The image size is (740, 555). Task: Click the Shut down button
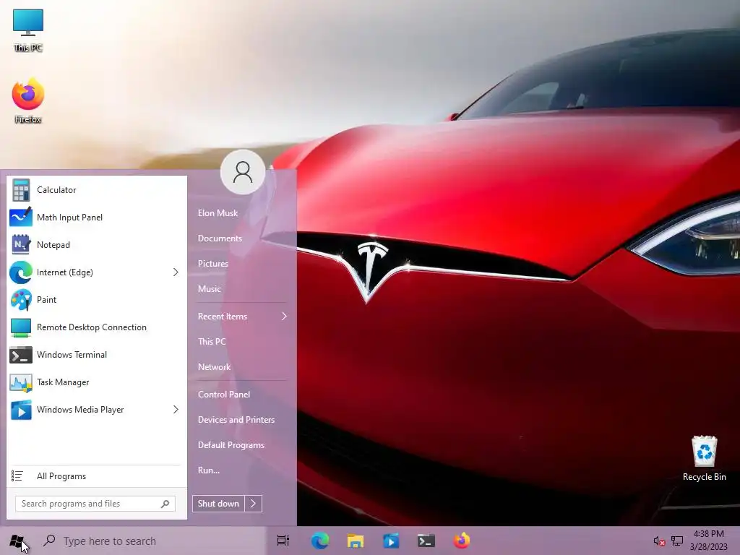point(218,504)
